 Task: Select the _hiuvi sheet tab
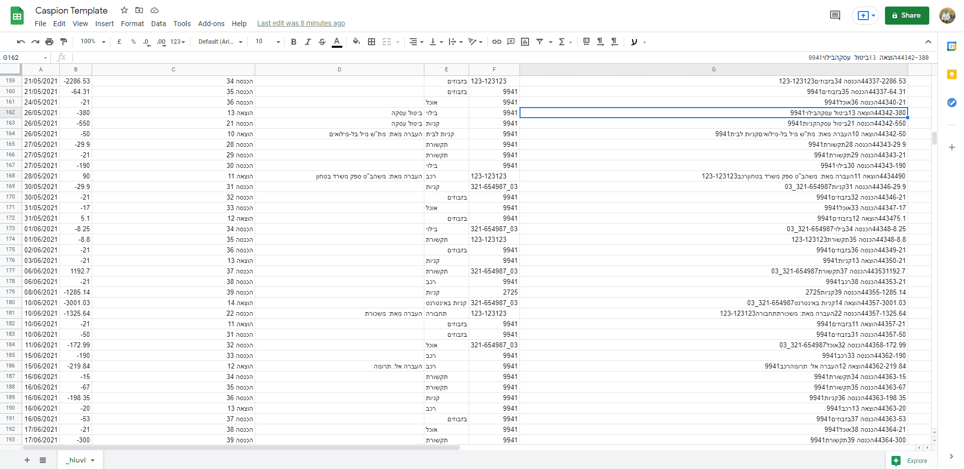(80, 460)
